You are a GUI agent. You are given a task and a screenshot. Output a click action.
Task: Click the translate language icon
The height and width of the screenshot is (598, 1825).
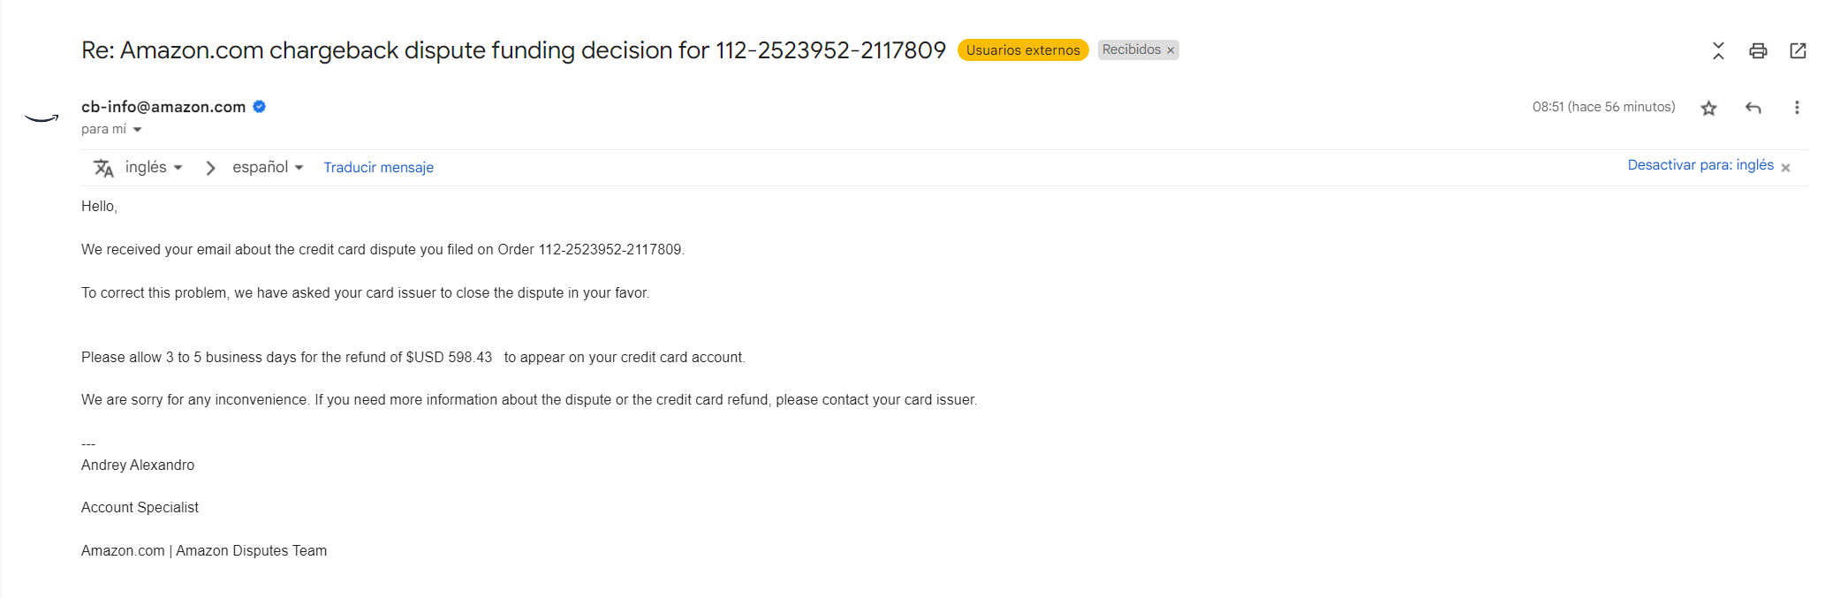103,168
